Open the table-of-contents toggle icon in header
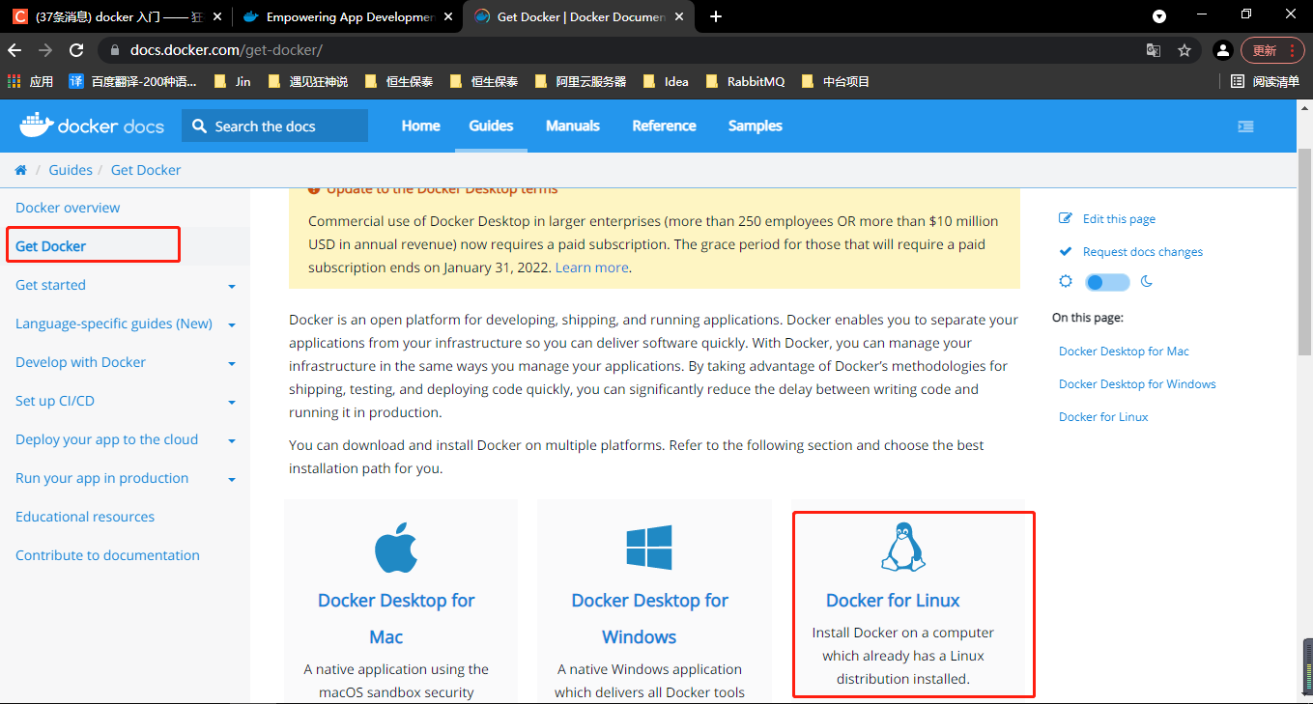Image resolution: width=1313 pixels, height=704 pixels. click(x=1245, y=126)
